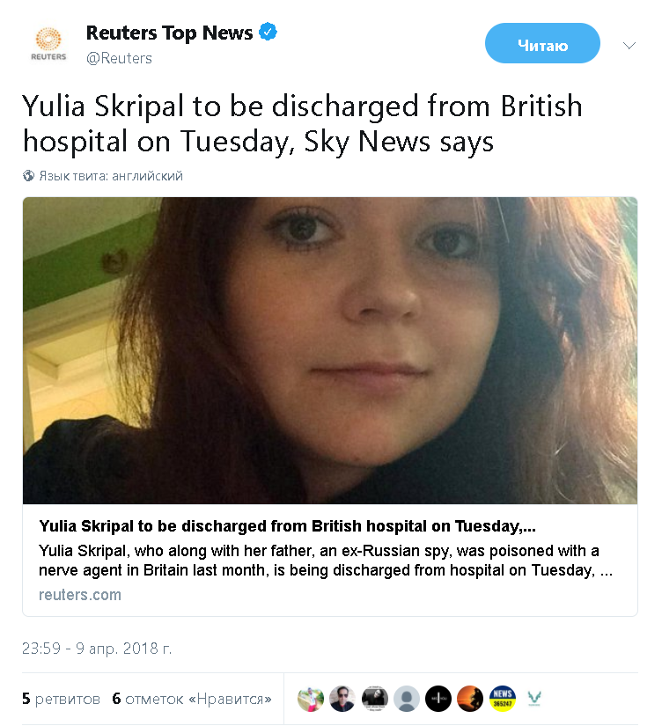The width and height of the screenshot is (662, 726).
Task: Open the Reuters Top News profile name
Action: [170, 33]
